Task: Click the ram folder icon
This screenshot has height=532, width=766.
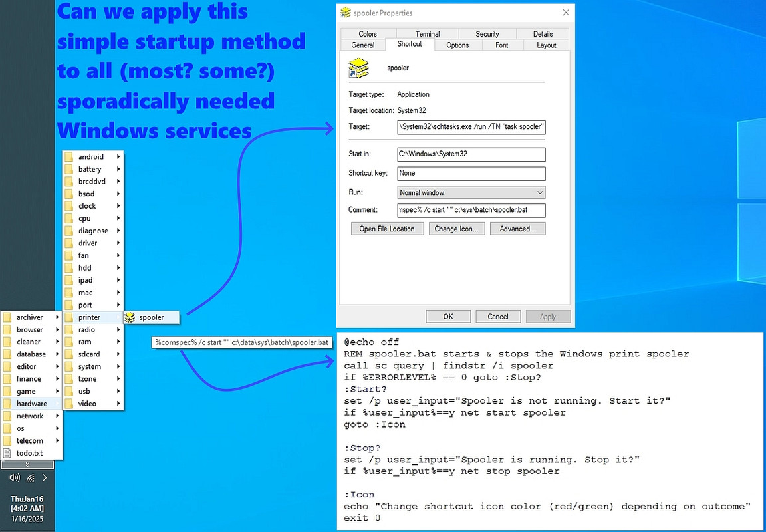Action: point(69,342)
